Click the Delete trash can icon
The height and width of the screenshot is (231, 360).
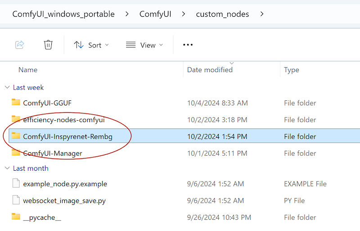point(48,45)
